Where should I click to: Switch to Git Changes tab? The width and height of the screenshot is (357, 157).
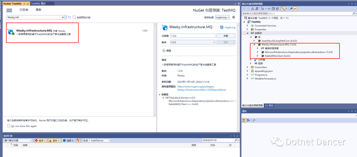tap(269, 105)
